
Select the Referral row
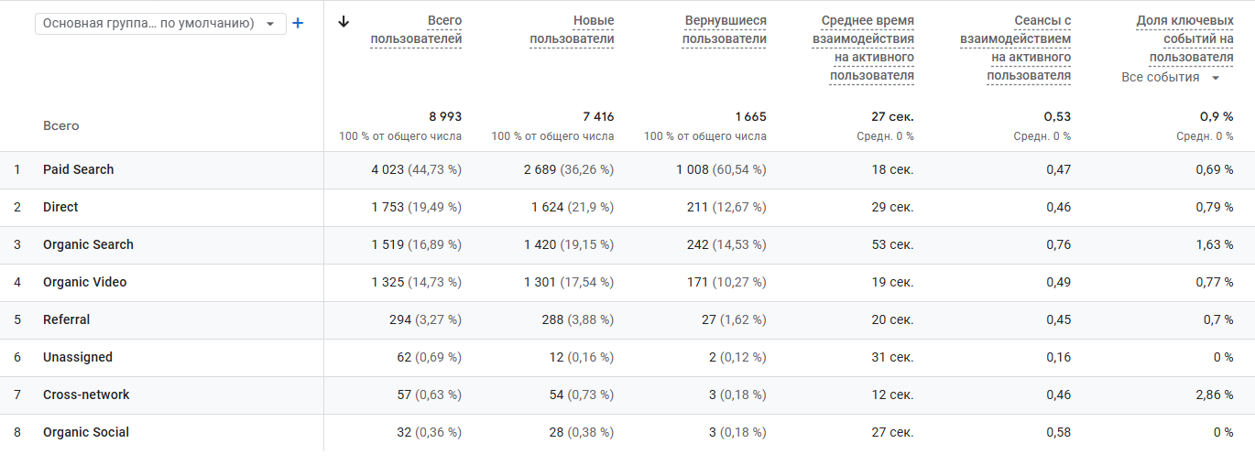tap(67, 319)
